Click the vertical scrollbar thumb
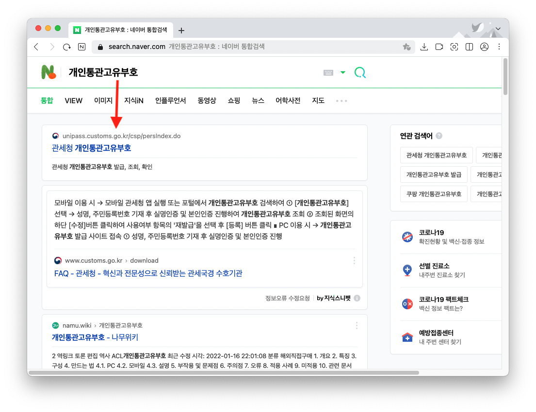The width and height of the screenshot is (536, 412). (505, 77)
